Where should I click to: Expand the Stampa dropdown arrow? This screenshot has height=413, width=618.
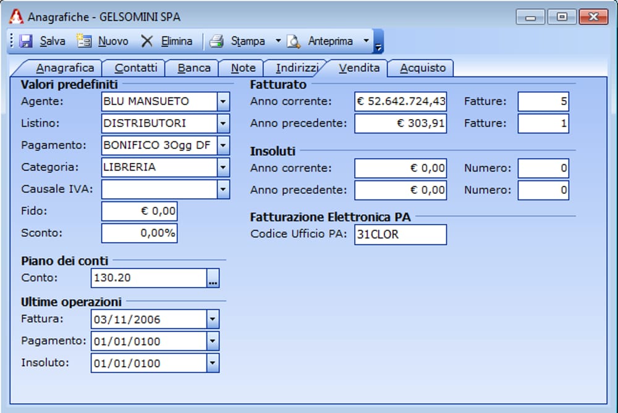pyautogui.click(x=277, y=41)
